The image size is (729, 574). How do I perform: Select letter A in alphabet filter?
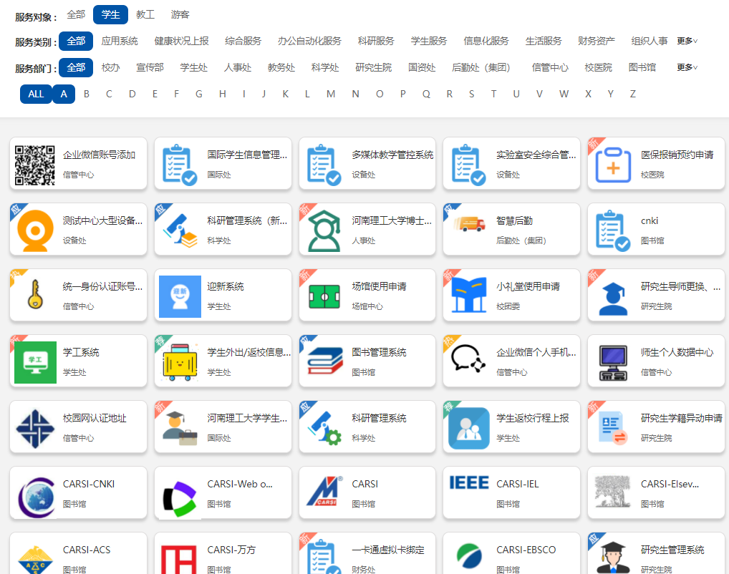tap(64, 94)
